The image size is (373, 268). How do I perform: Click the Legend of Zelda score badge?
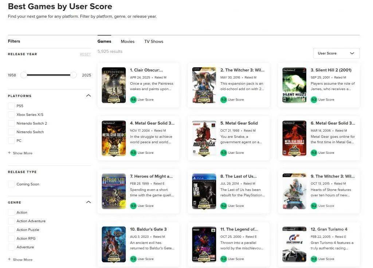(224, 259)
